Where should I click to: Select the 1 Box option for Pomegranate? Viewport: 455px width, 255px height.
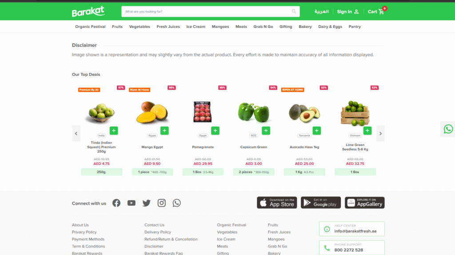pos(203,172)
